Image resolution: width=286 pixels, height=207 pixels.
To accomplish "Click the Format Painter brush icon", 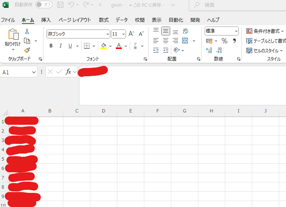I will (x=27, y=50).
